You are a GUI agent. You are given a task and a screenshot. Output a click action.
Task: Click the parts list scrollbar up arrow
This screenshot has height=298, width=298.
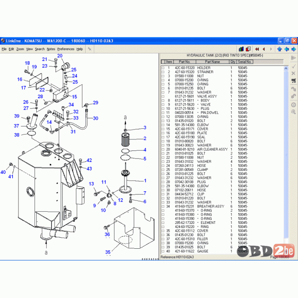point(286,68)
